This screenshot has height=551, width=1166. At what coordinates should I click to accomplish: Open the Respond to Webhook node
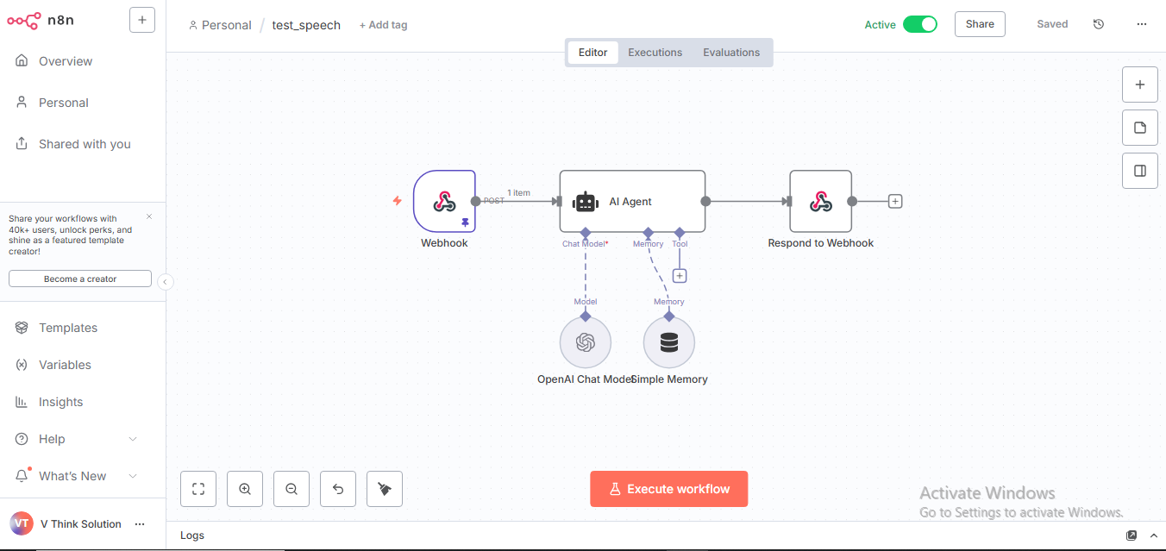click(x=820, y=202)
